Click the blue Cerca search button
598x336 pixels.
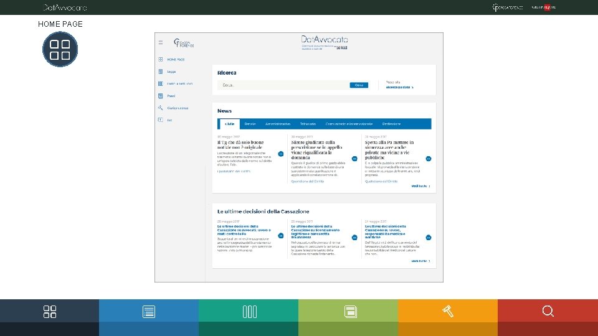tap(359, 85)
